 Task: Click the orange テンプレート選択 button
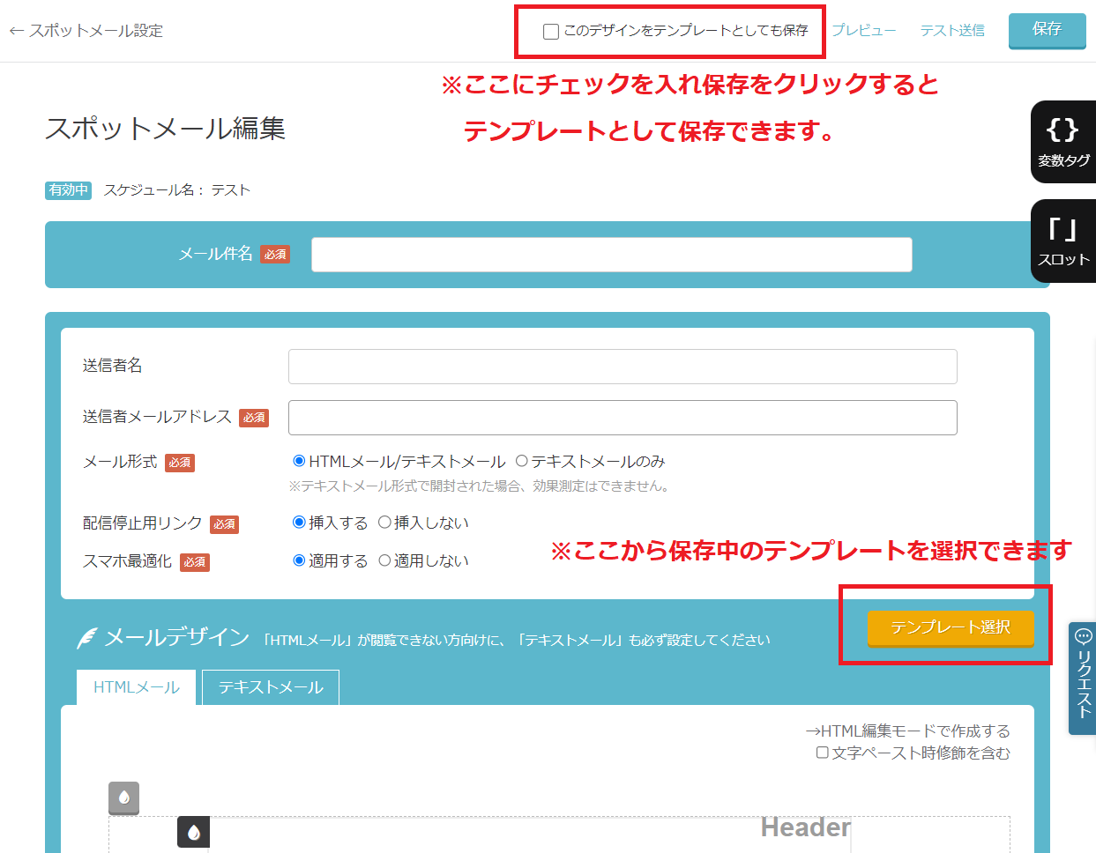(x=950, y=627)
